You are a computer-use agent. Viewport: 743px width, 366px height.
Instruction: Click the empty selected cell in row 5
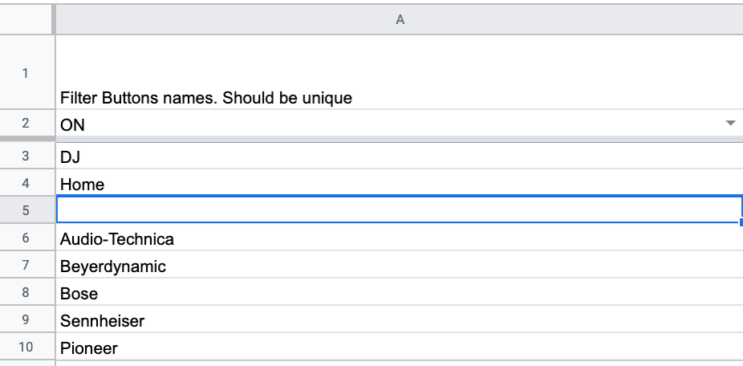pyautogui.click(x=400, y=209)
